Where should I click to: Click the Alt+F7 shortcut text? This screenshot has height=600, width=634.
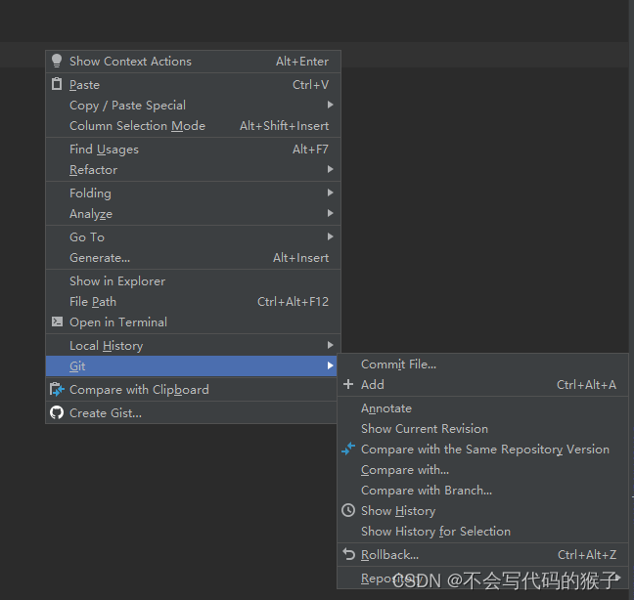[310, 150]
